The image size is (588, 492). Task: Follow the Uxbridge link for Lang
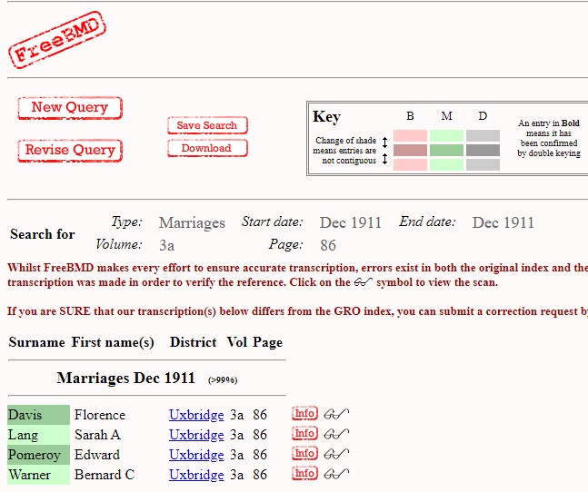[196, 435]
